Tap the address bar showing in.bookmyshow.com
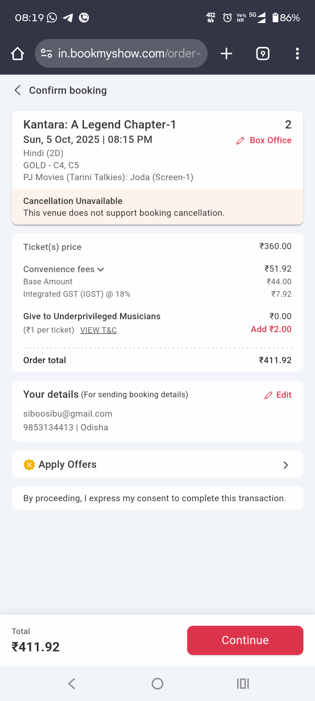Image resolution: width=315 pixels, height=701 pixels. 129,53
